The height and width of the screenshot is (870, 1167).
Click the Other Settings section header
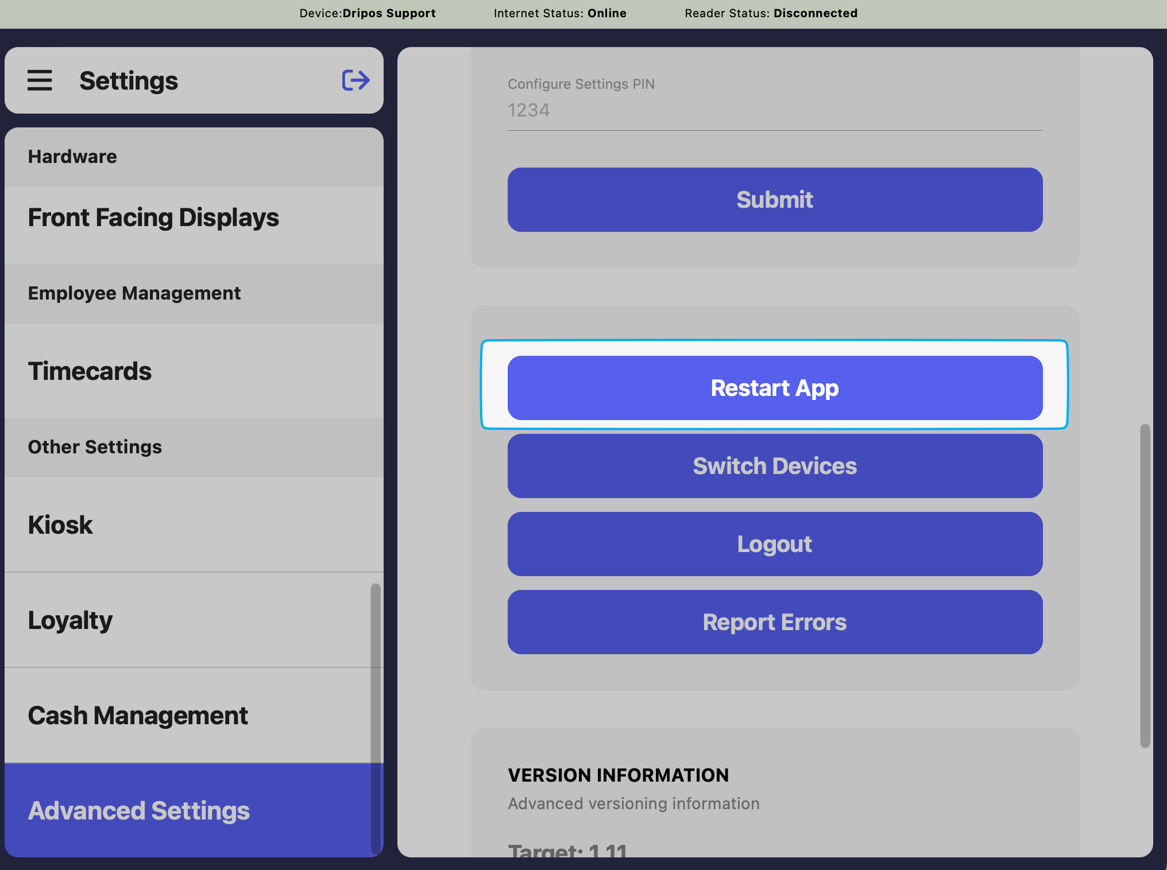tap(95, 447)
